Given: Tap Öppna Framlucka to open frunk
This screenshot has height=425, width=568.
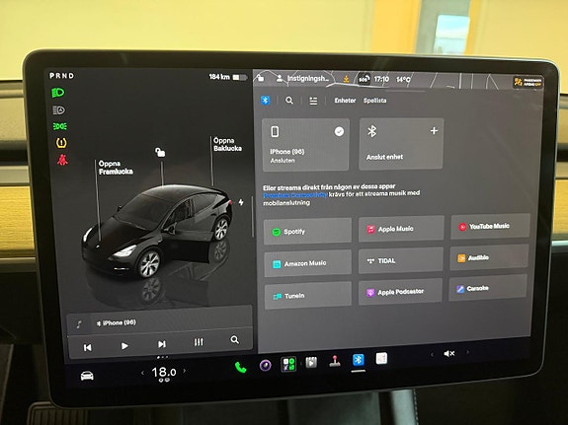Looking at the screenshot, I should tap(116, 168).
